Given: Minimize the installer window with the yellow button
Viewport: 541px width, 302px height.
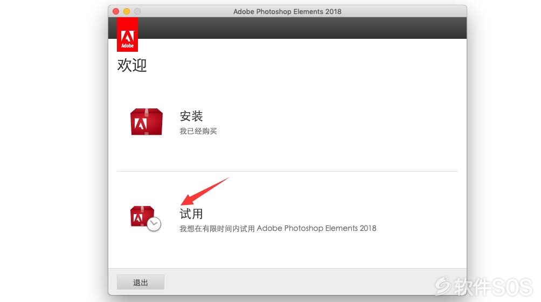Looking at the screenshot, I should coord(127,11).
